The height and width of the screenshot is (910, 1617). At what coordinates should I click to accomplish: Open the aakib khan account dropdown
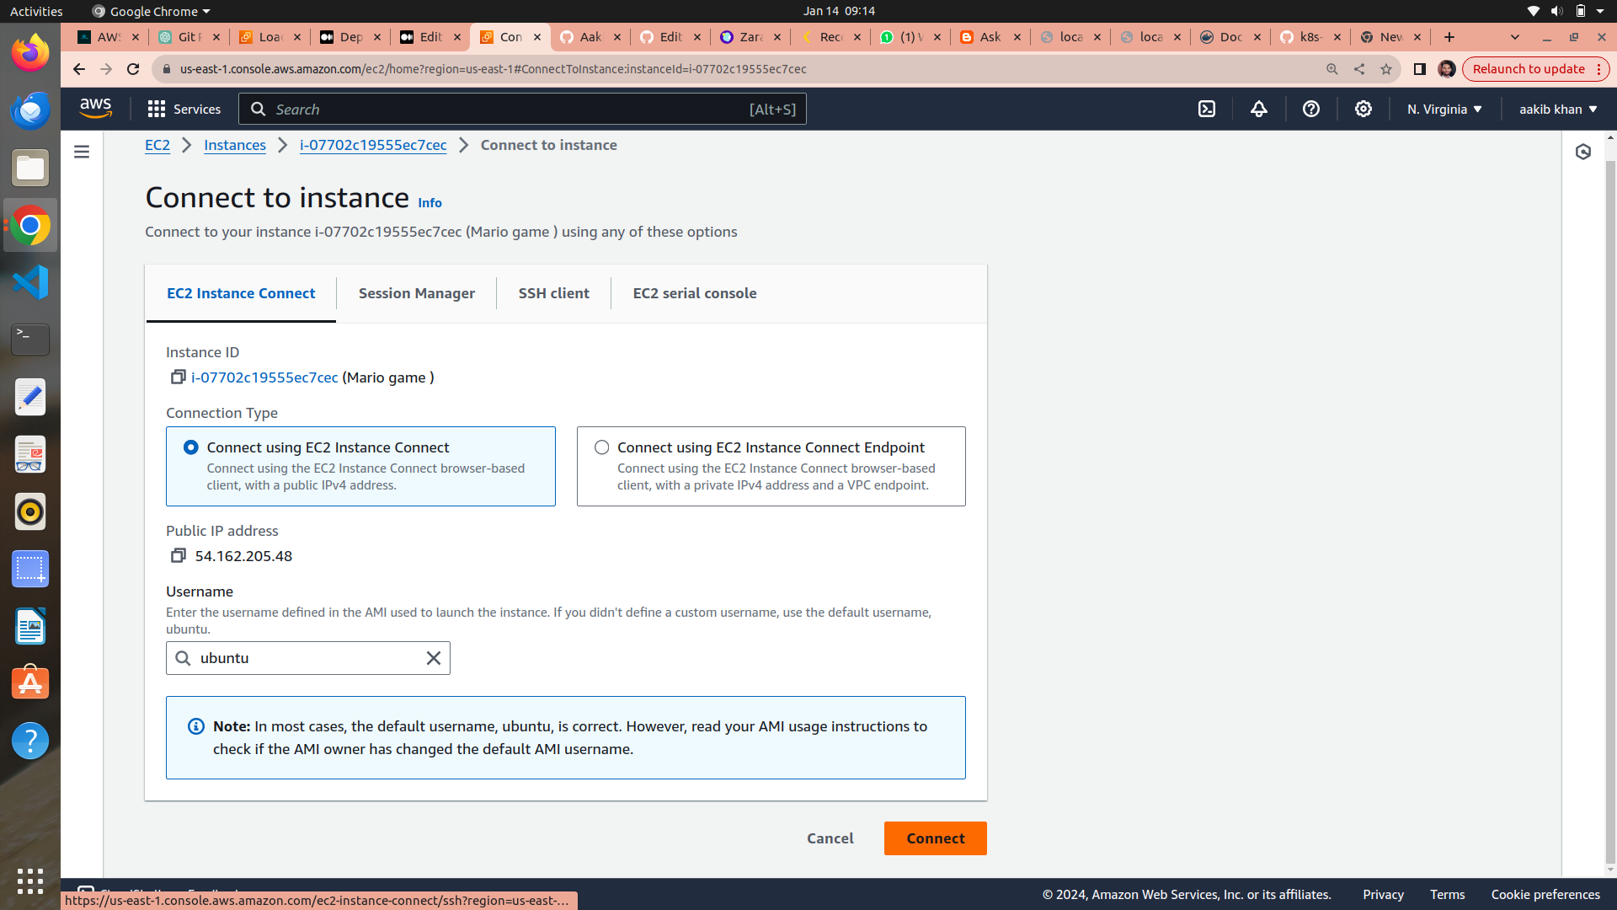[x=1558, y=110]
